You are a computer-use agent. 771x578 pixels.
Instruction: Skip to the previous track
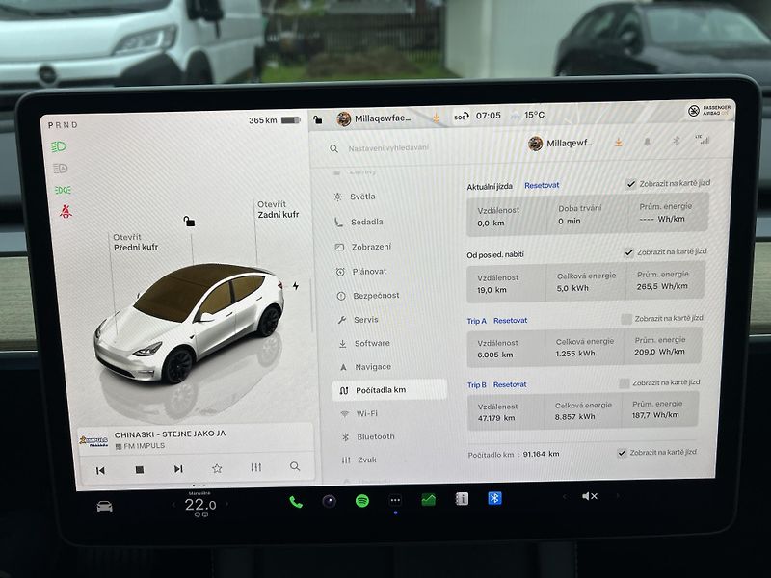tap(100, 471)
